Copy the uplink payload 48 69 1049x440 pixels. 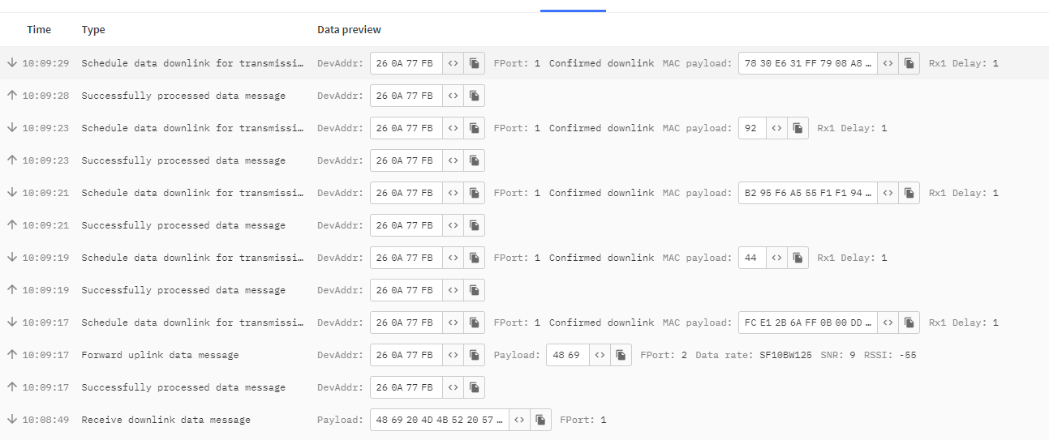pos(621,355)
